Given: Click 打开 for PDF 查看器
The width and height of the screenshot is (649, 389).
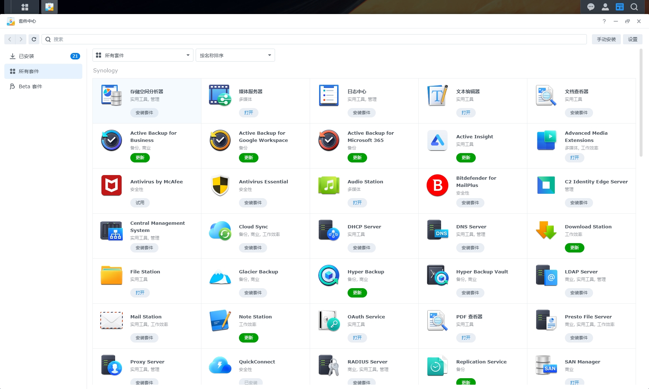Looking at the screenshot, I should 466,338.
